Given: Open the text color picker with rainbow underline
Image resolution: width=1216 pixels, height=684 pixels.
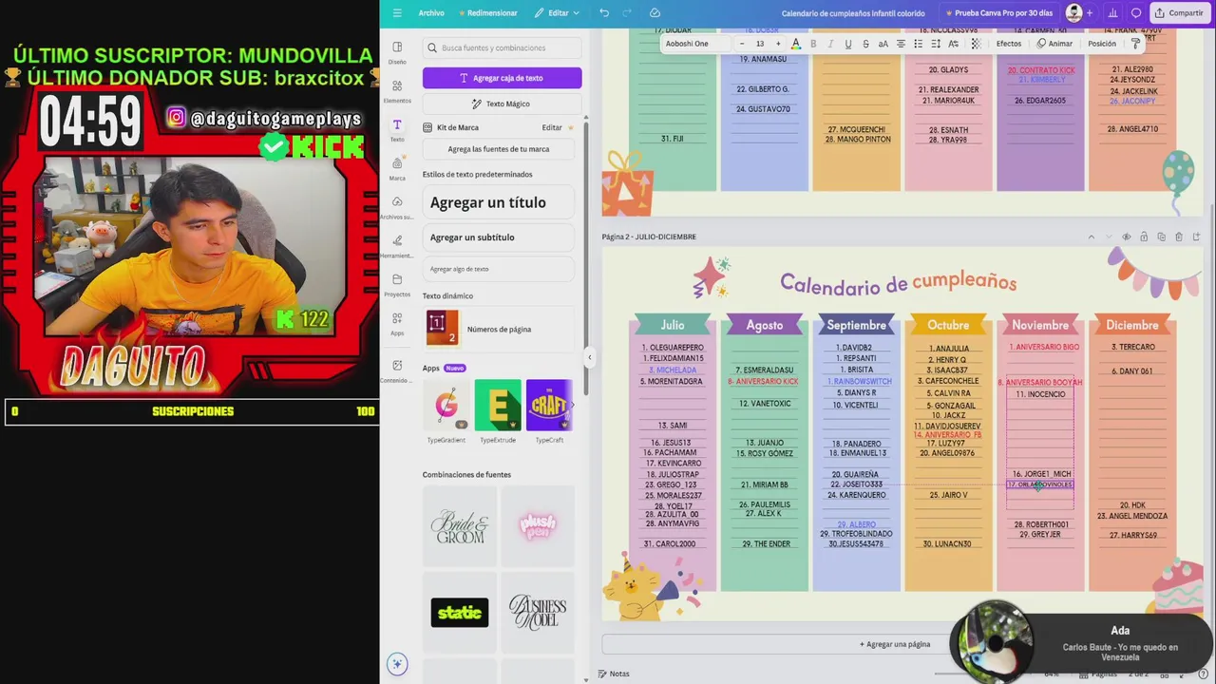Looking at the screenshot, I should (x=796, y=44).
